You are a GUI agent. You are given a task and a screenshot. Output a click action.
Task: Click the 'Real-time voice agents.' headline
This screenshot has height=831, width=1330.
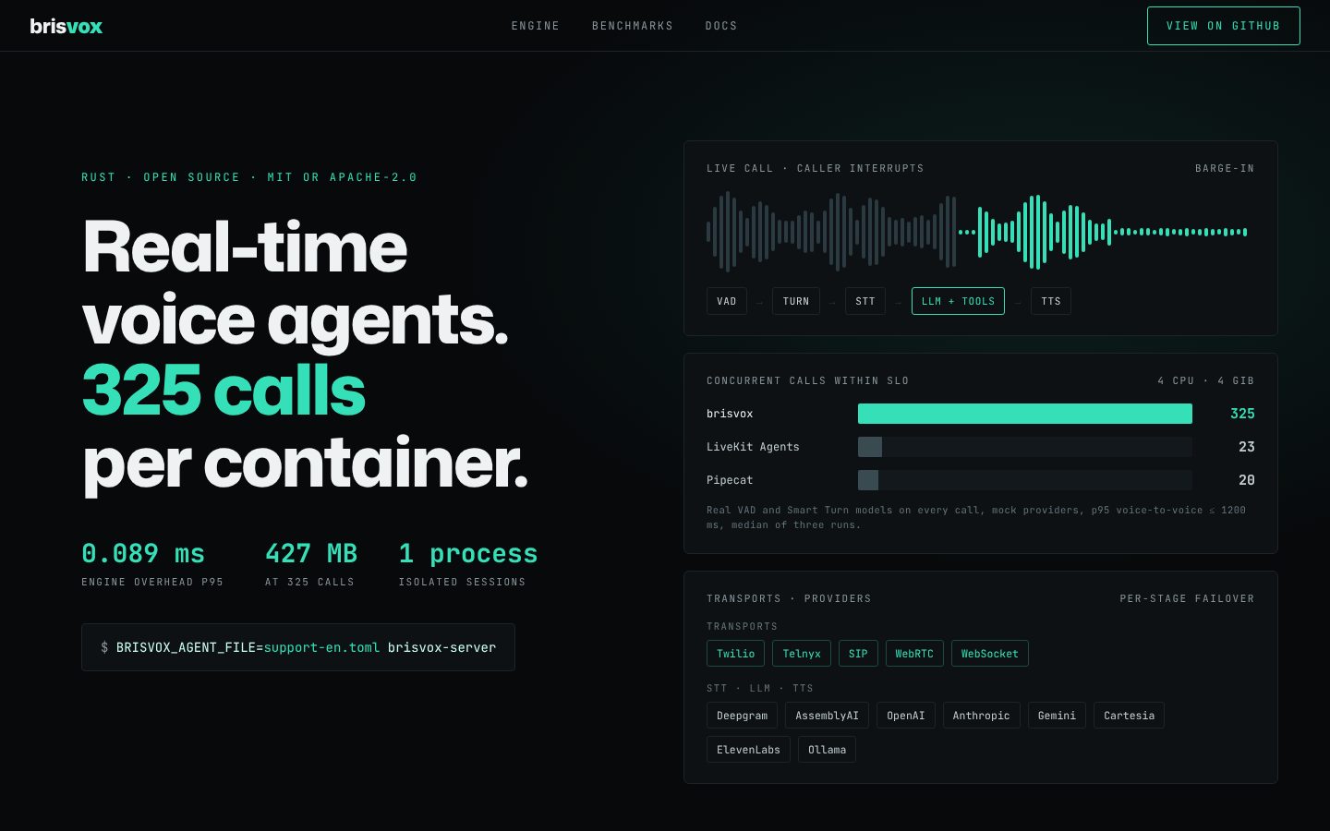pyautogui.click(x=296, y=283)
